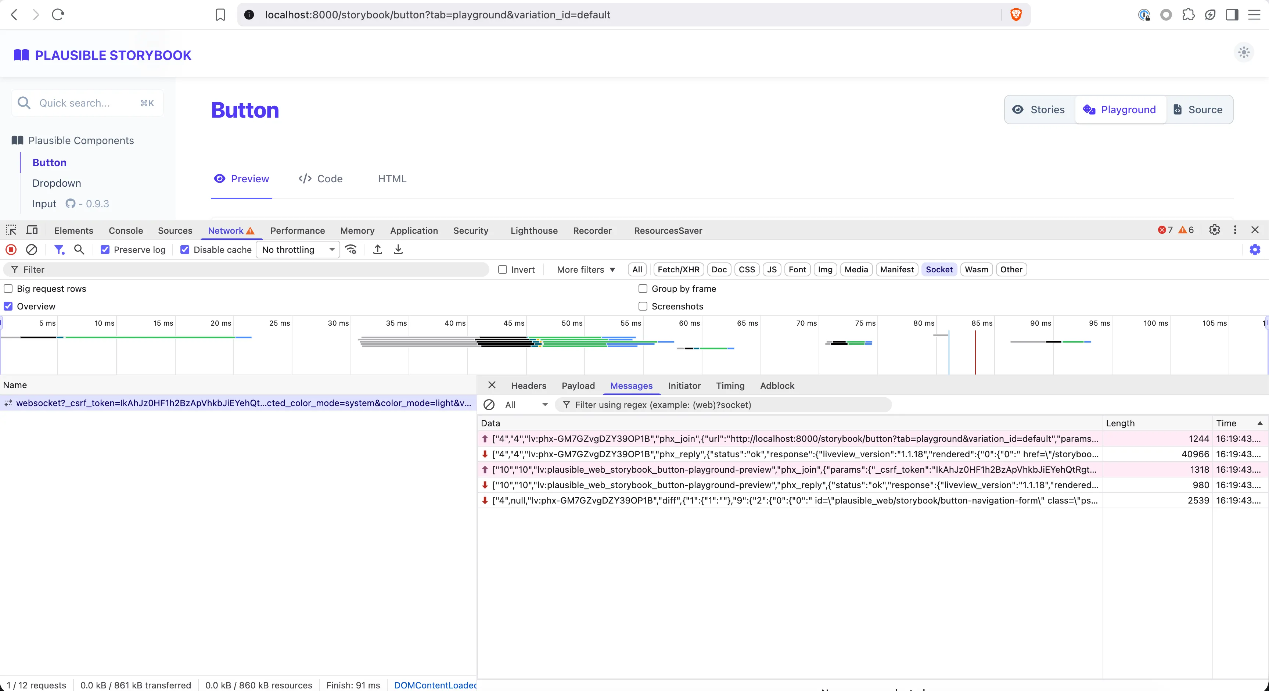Open the Application panel

[x=414, y=230]
